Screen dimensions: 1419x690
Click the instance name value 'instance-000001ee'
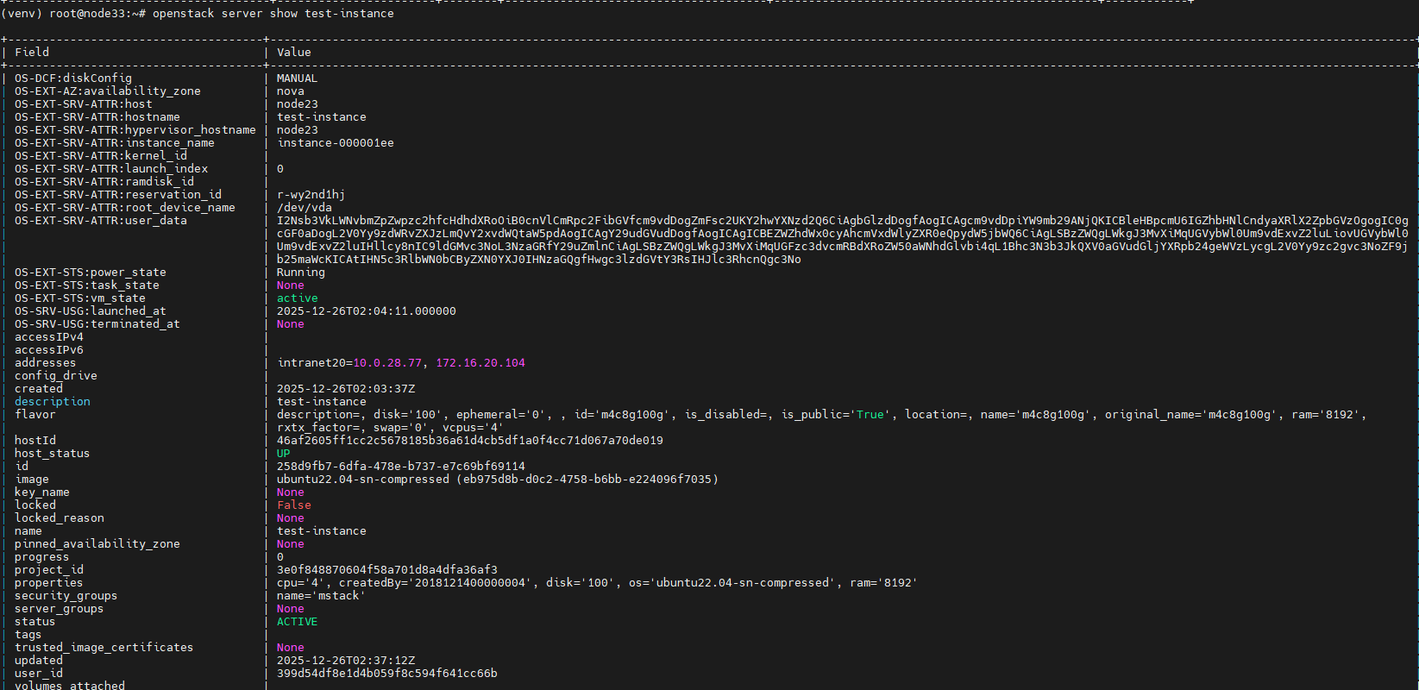coord(335,143)
